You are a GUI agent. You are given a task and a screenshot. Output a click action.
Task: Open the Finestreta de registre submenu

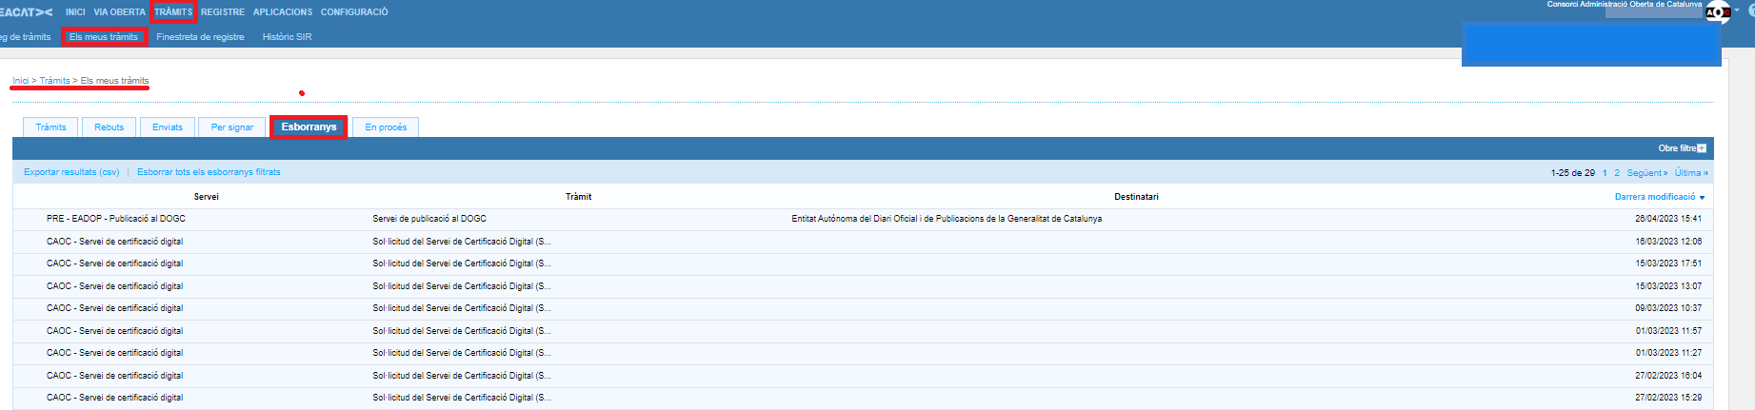pos(200,37)
